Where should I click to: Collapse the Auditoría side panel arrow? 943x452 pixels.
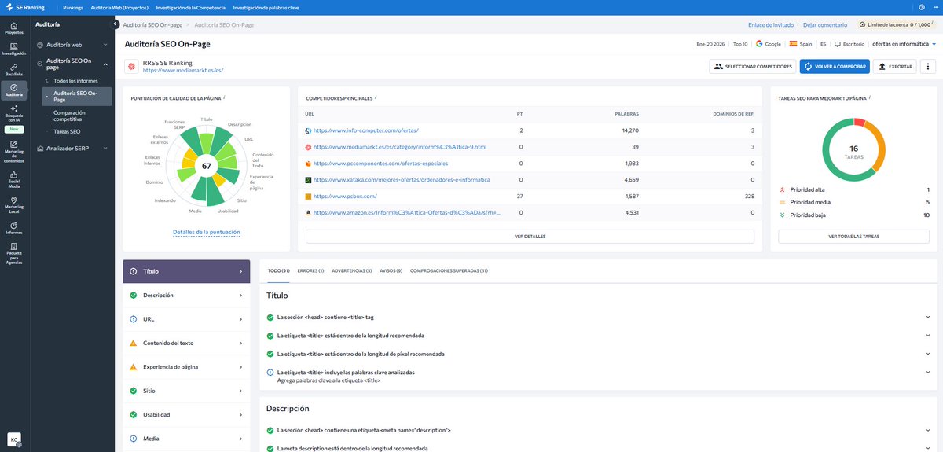tap(116, 24)
